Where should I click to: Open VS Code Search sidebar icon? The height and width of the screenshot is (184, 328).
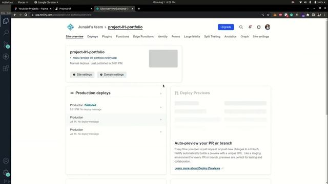[x=6, y=33]
